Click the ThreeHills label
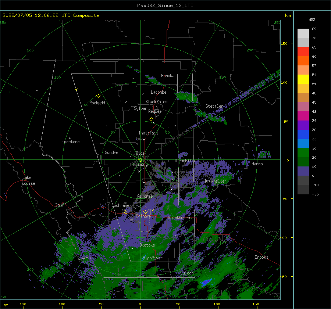 [185, 161]
